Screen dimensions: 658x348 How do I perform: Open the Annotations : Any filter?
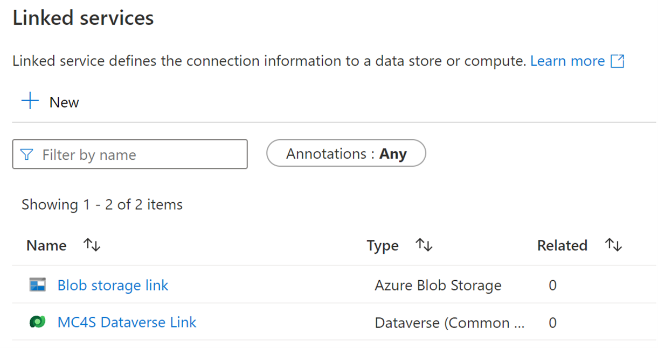[x=346, y=154]
